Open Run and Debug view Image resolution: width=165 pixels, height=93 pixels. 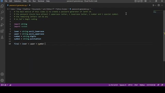coord(2,25)
